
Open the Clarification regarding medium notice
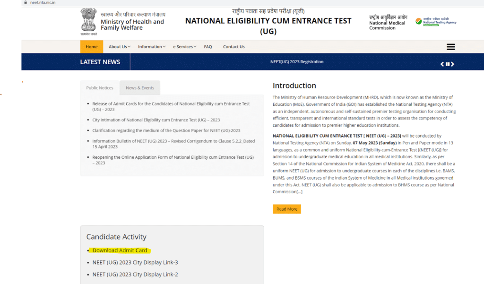(166, 130)
